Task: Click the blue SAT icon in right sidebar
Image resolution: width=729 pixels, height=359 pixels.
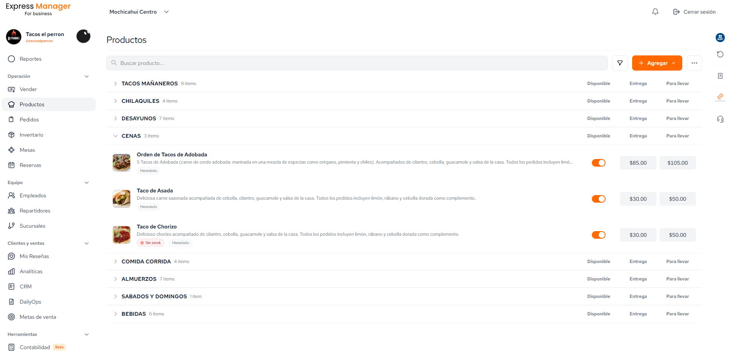Action: click(x=720, y=37)
